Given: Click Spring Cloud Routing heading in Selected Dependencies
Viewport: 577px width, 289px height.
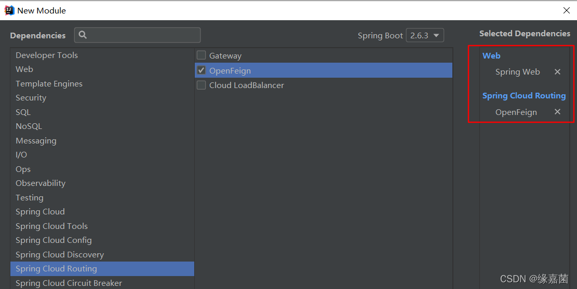Looking at the screenshot, I should coord(524,96).
